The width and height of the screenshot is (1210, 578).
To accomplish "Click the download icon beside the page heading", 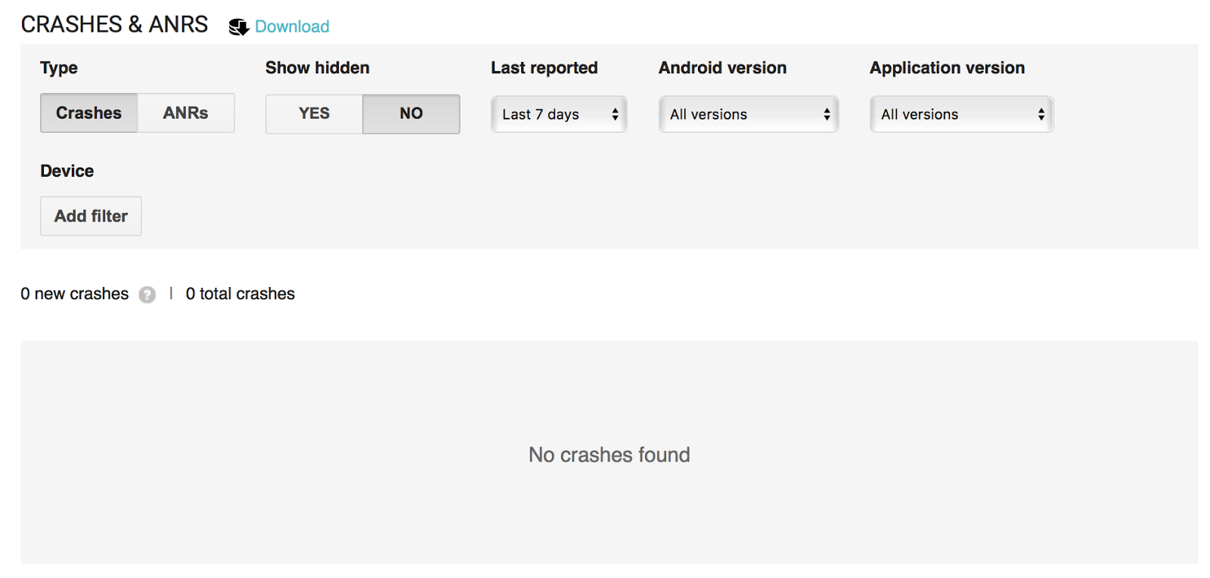I will coord(239,27).
